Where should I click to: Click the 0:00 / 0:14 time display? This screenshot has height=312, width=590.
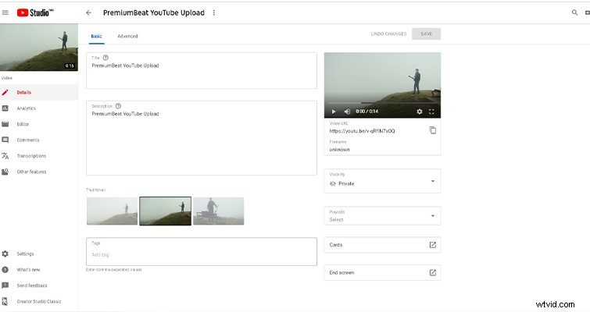click(367, 112)
